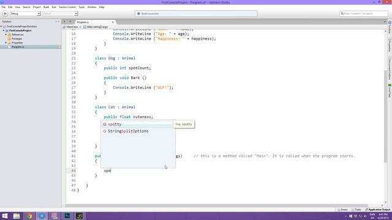392x220 pixels.
Task: Open Chrome from taskbar
Action: tap(29, 216)
